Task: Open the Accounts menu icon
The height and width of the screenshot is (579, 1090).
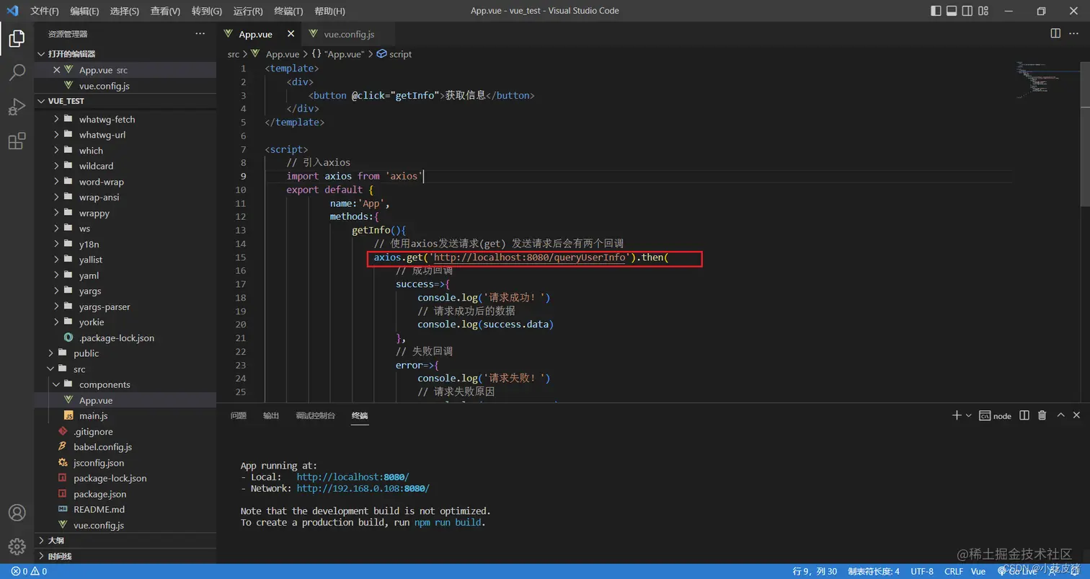Action: (x=17, y=513)
